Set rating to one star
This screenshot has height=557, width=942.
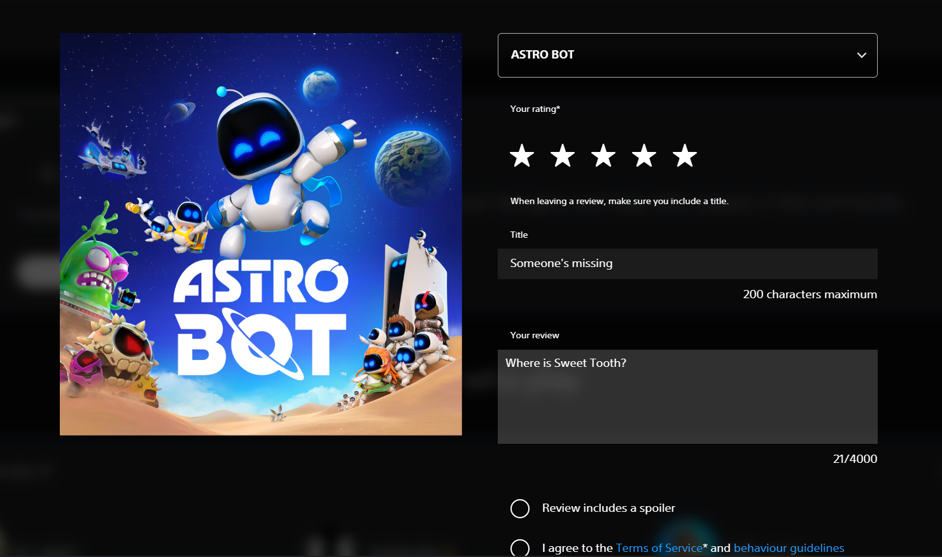click(x=522, y=156)
